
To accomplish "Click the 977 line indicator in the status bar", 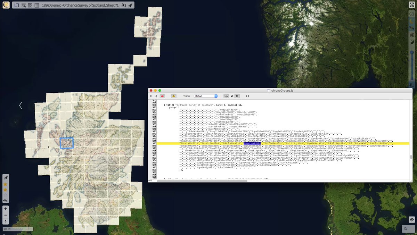I will pyautogui.click(x=150, y=181).
